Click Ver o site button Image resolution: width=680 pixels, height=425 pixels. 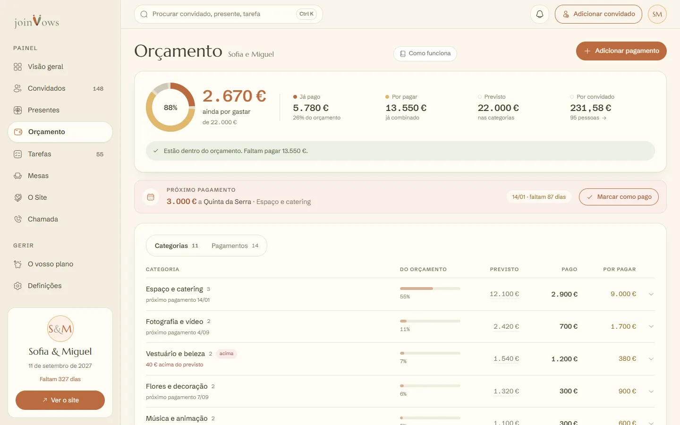(x=60, y=400)
